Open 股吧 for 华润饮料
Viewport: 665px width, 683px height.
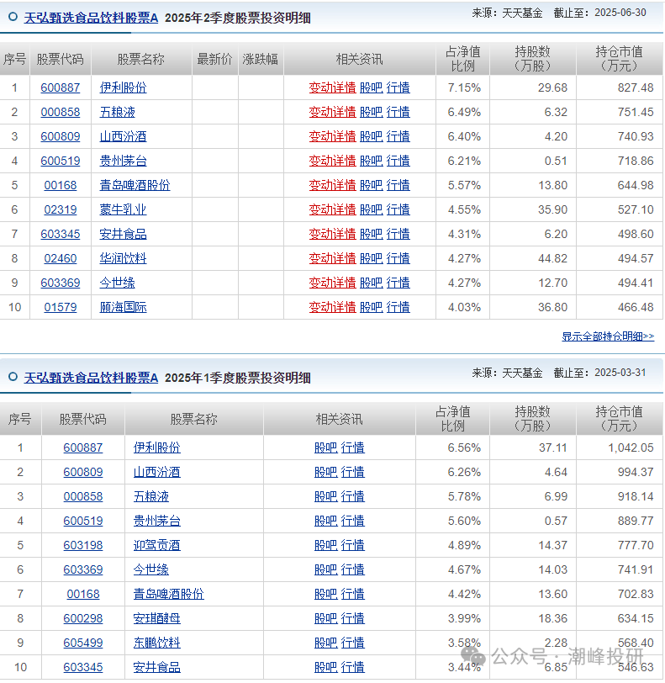[x=371, y=258]
